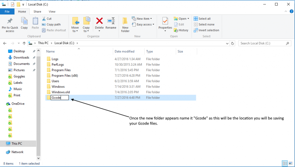Image resolution: width=295 pixels, height=167 pixels.
Task: Open the Easy access dropdown
Action: point(143,25)
